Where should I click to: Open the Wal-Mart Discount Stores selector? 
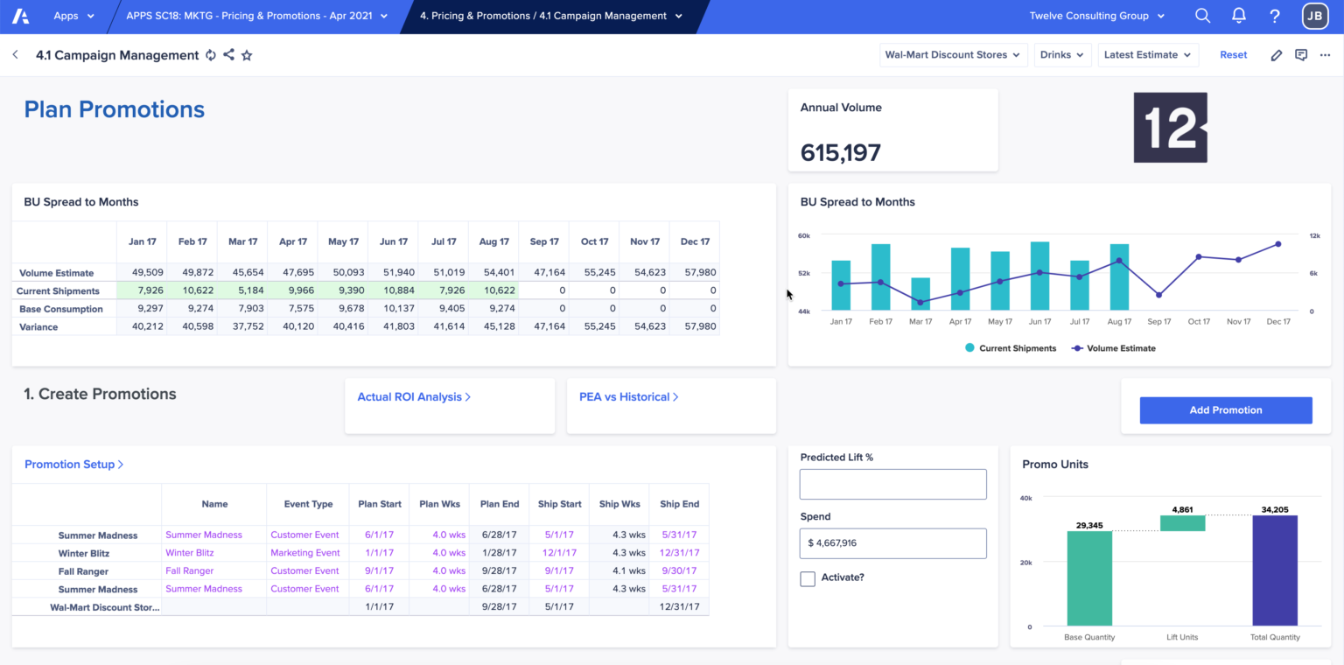[953, 54]
